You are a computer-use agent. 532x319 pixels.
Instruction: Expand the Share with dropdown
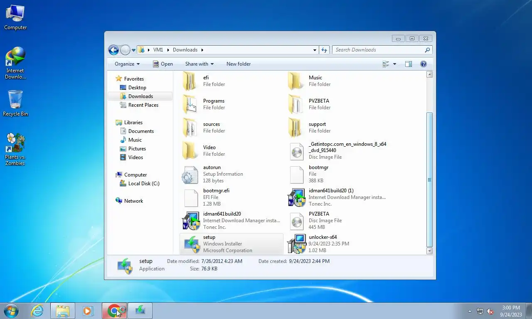click(x=199, y=64)
